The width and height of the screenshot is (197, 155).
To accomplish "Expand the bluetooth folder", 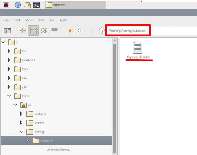I will (x=9, y=60).
